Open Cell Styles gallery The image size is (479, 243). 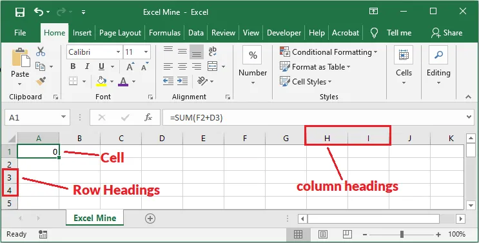point(306,82)
